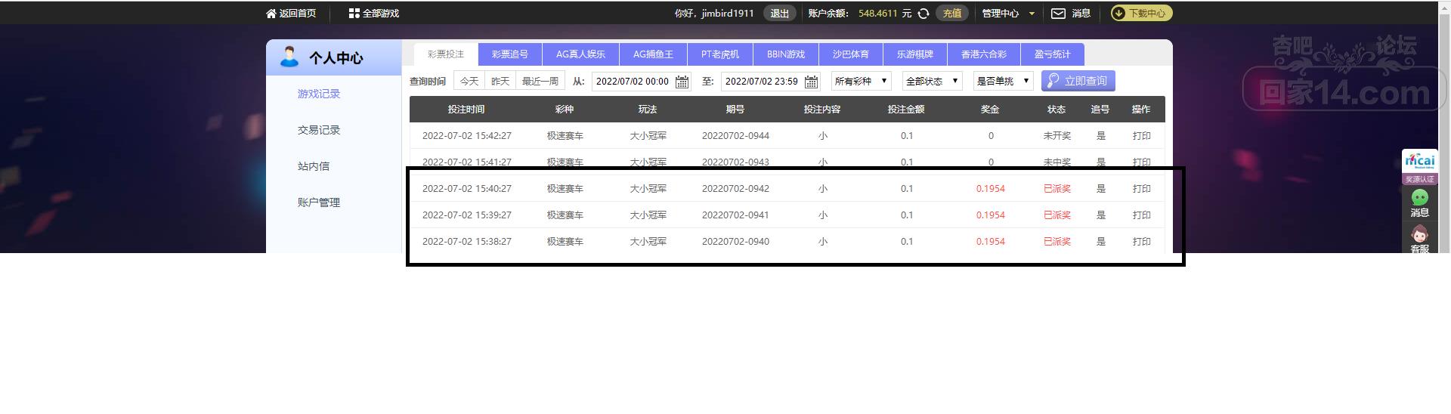The height and width of the screenshot is (414, 1451).
Task: Switch to the 盈亏统计 tab
Action: pos(1053,54)
